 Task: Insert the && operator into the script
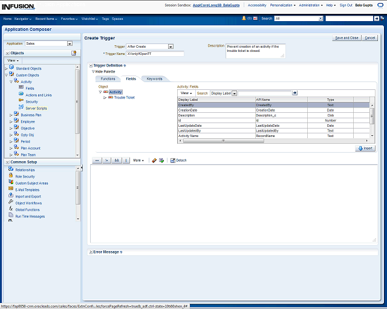point(117,161)
